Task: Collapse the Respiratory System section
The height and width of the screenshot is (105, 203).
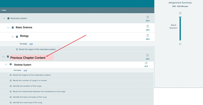Action: (4, 18)
